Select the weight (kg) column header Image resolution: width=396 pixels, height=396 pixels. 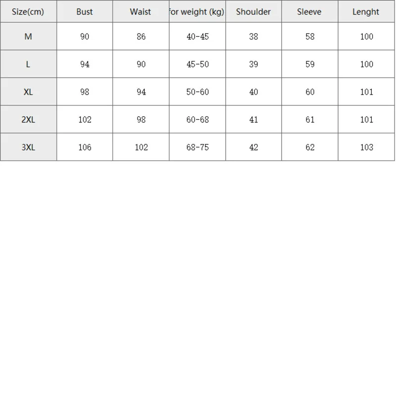point(197,12)
